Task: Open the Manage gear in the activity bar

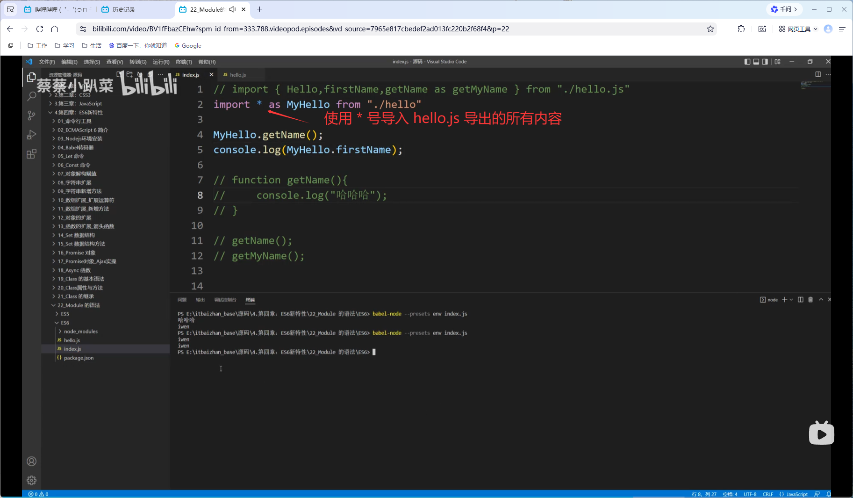Action: point(31,480)
